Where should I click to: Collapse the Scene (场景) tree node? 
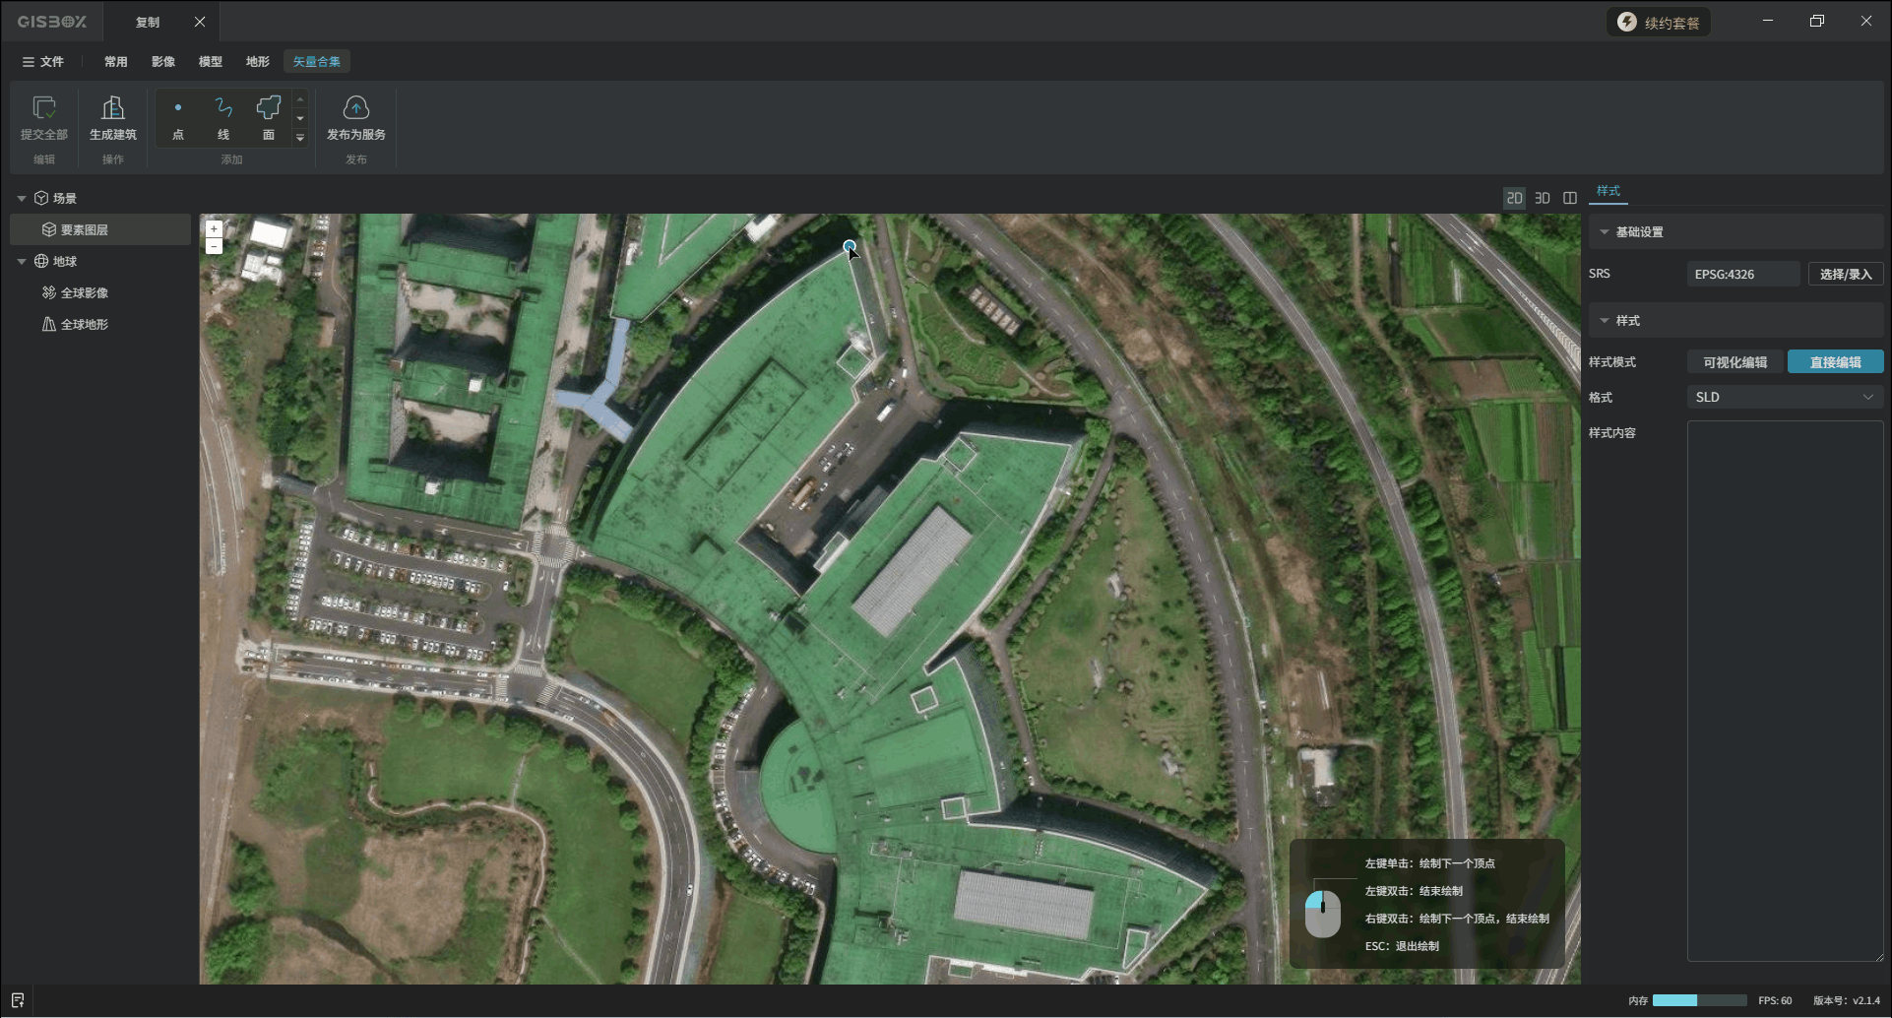pos(22,198)
